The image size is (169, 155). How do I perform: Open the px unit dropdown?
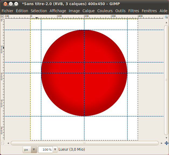tap(30, 149)
